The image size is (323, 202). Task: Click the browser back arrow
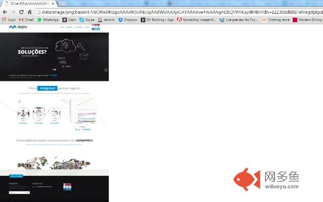(x=5, y=12)
